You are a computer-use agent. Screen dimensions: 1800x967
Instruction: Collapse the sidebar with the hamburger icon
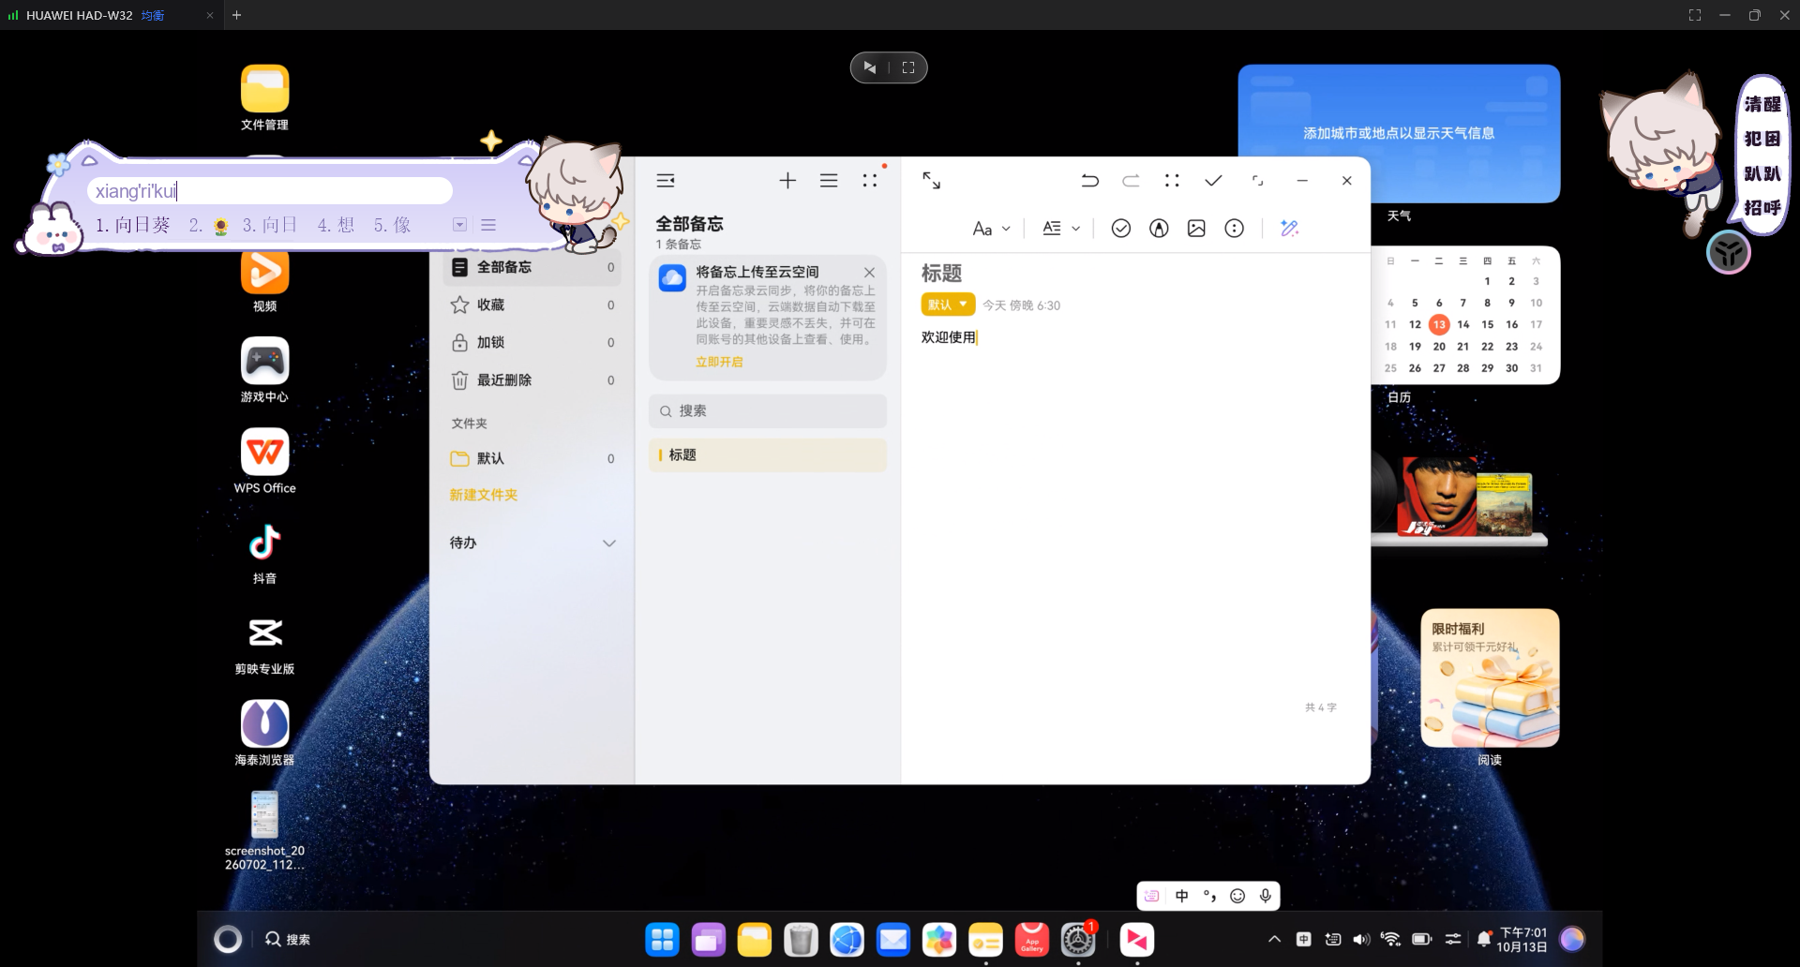coord(666,181)
